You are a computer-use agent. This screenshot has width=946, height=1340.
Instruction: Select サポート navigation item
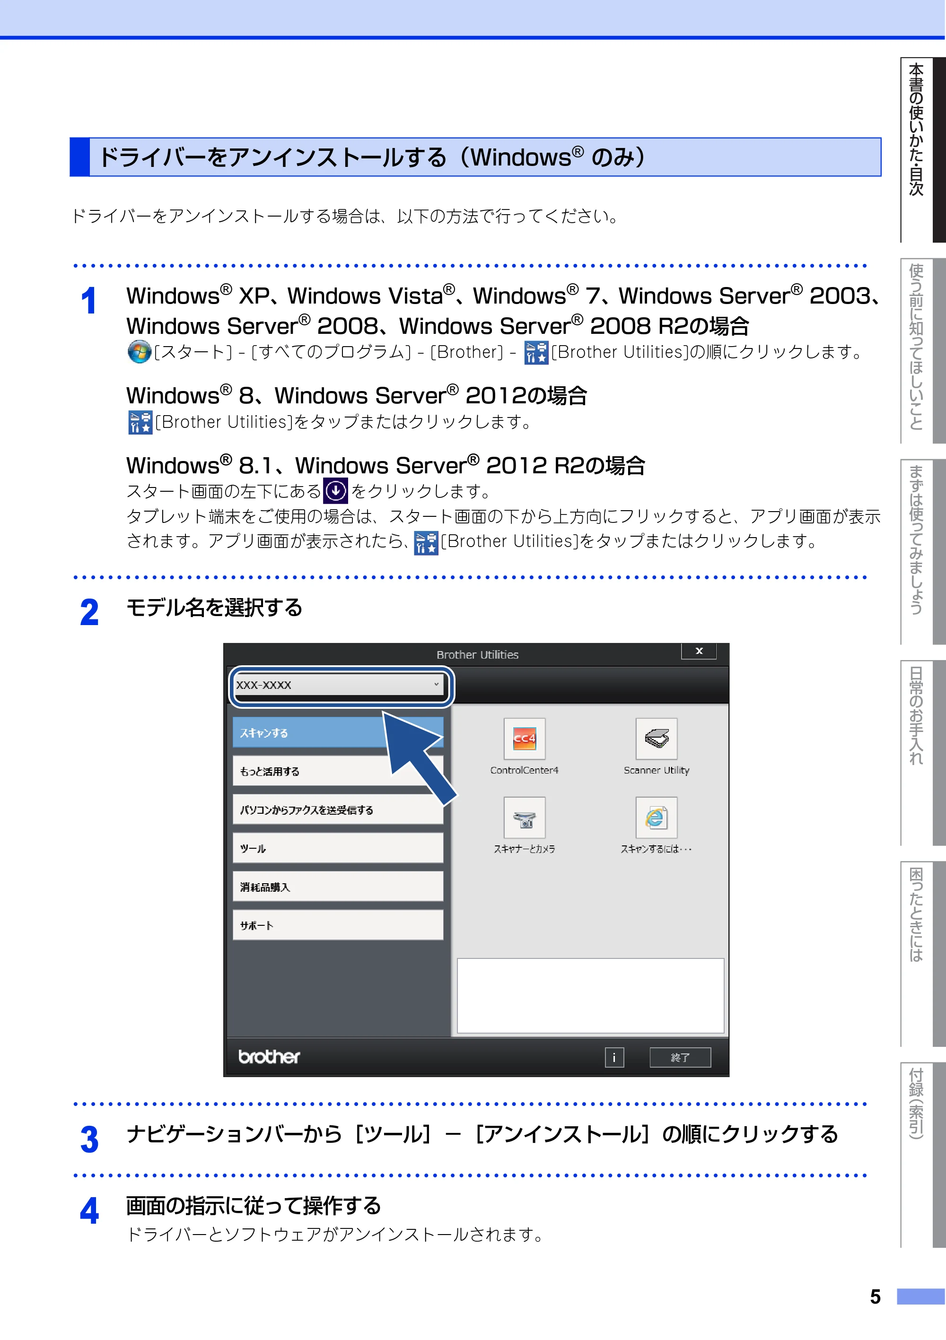tap(338, 925)
